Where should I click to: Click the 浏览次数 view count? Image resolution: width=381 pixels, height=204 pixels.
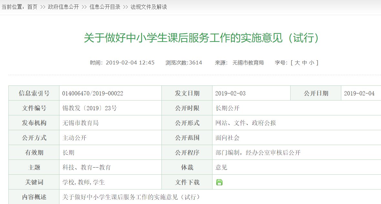click(184, 63)
